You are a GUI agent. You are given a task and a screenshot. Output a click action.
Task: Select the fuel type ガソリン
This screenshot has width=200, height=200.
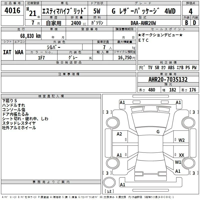point(97,23)
